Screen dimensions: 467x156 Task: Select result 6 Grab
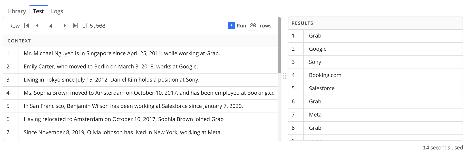(375, 102)
